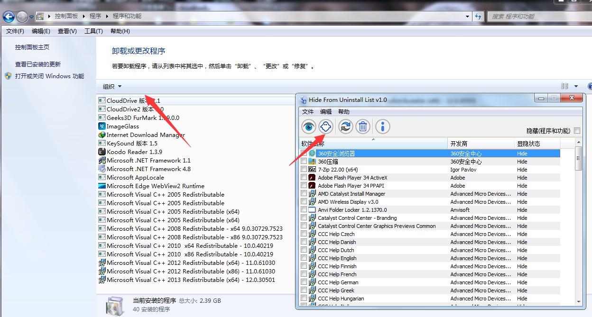
Task: Expand the address bar history dropdown
Action: 467,16
